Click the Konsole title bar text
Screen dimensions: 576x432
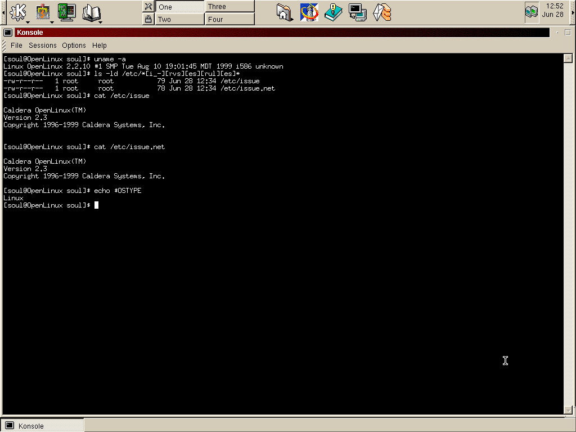pyautogui.click(x=30, y=33)
